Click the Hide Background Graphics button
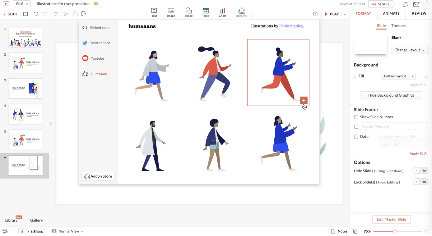Image resolution: width=432 pixels, height=236 pixels. point(391,95)
